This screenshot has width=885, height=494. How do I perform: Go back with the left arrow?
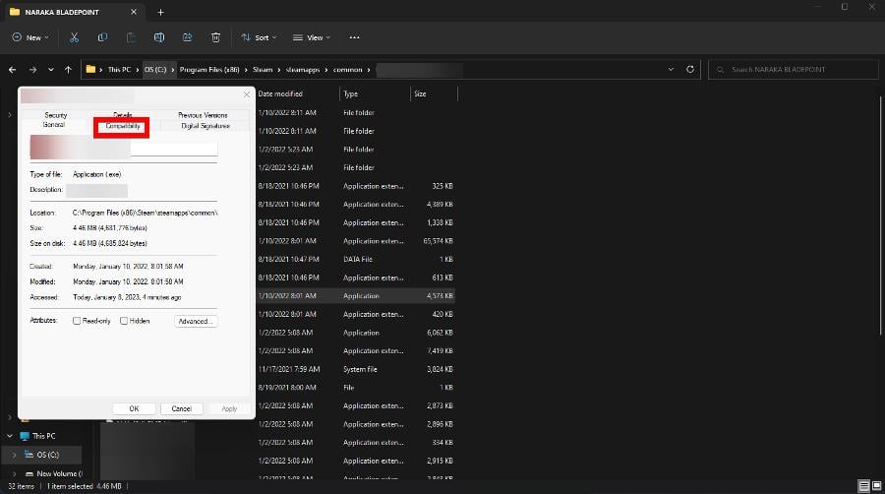[x=13, y=70]
